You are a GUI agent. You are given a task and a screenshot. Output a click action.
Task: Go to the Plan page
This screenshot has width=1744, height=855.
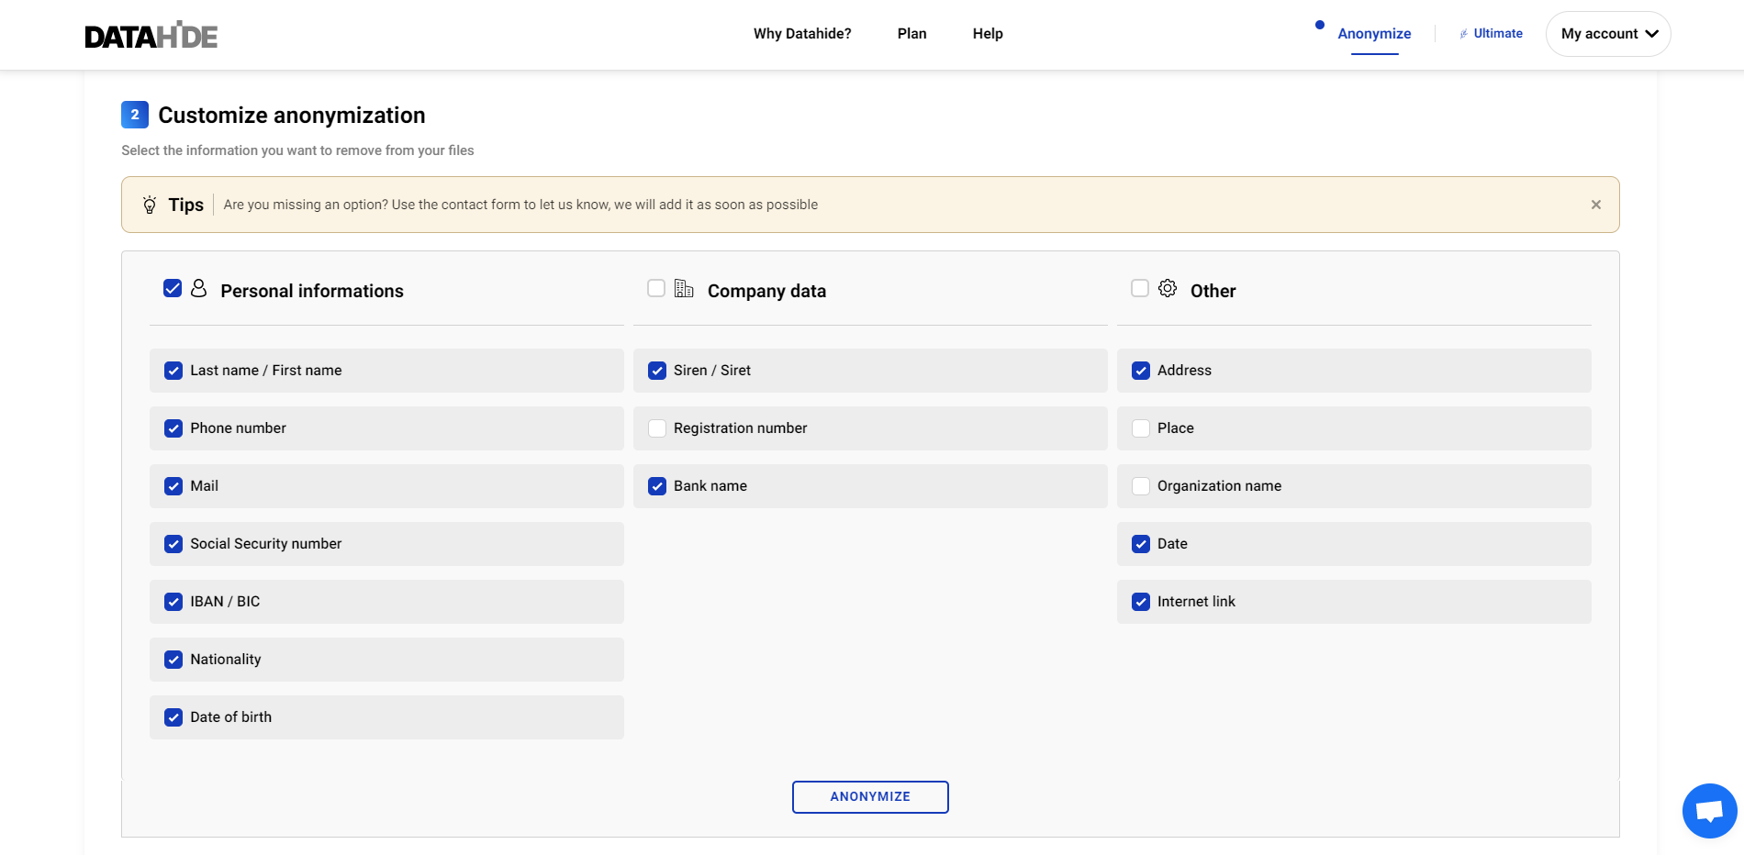click(912, 34)
